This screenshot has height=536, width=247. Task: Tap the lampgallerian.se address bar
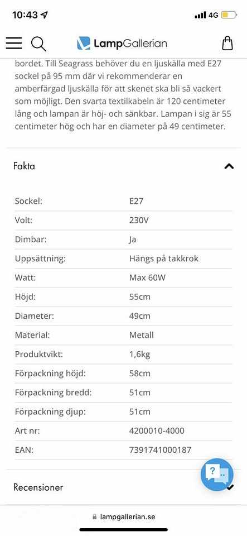tap(124, 517)
